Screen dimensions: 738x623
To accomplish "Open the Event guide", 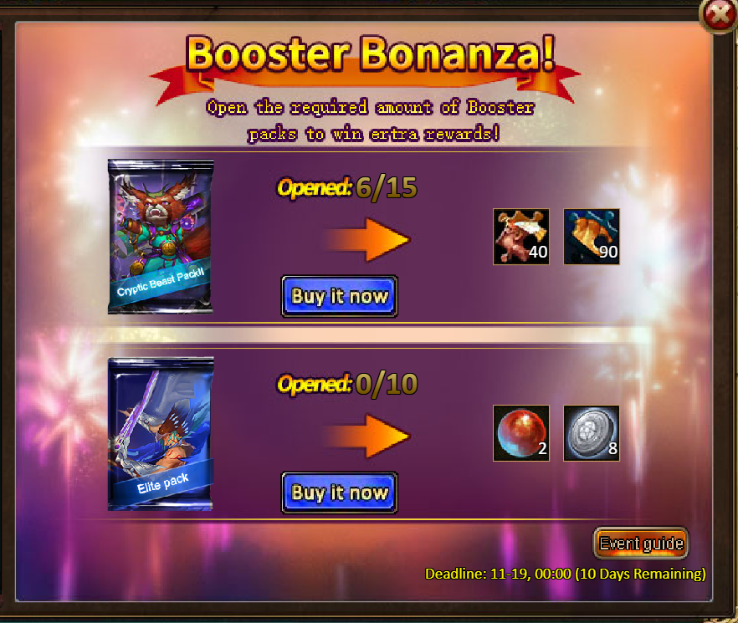I will pyautogui.click(x=641, y=544).
